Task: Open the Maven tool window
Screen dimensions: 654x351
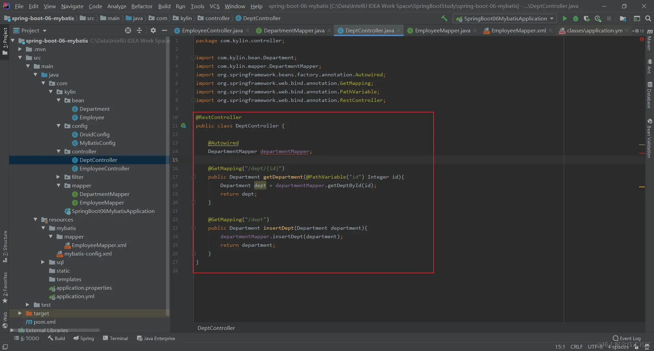Action: tap(650, 40)
